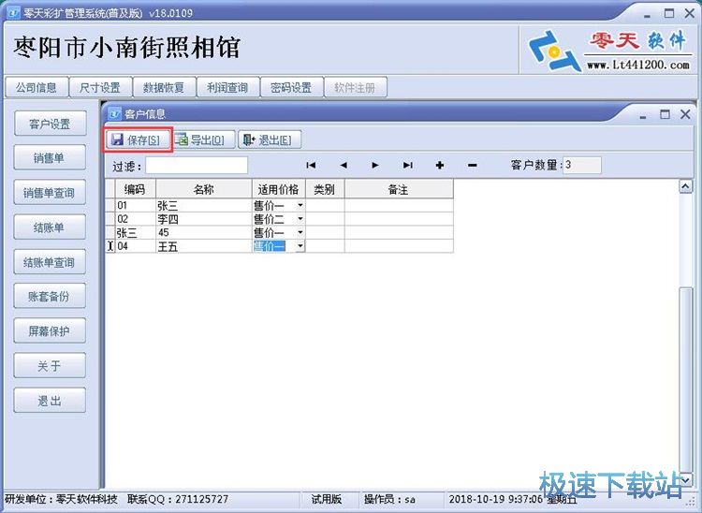The height and width of the screenshot is (513, 702).
Task: Click the 客户设置 sidebar button
Action: coord(50,124)
